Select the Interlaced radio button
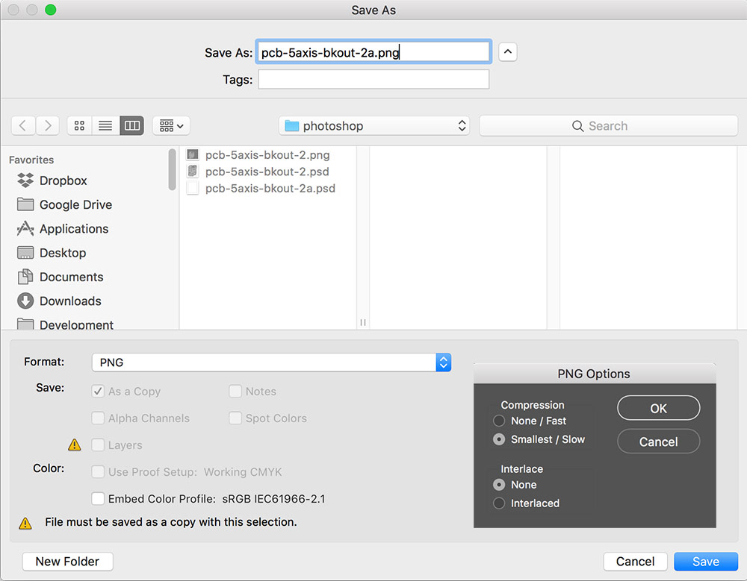Viewport: 747px width, 581px height. coord(499,503)
